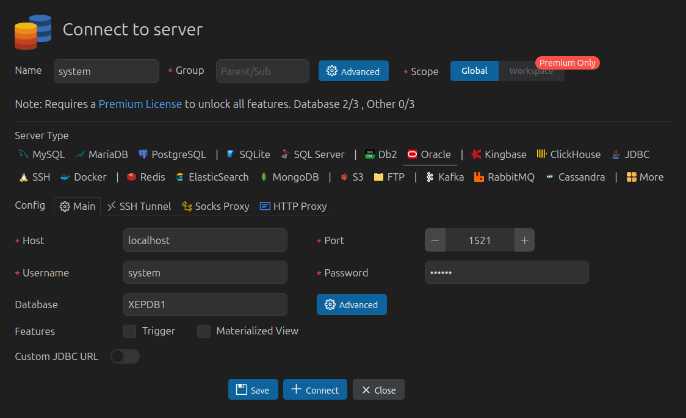Toggle the Custom JDBC URL switch
The width and height of the screenshot is (686, 418).
coord(125,356)
